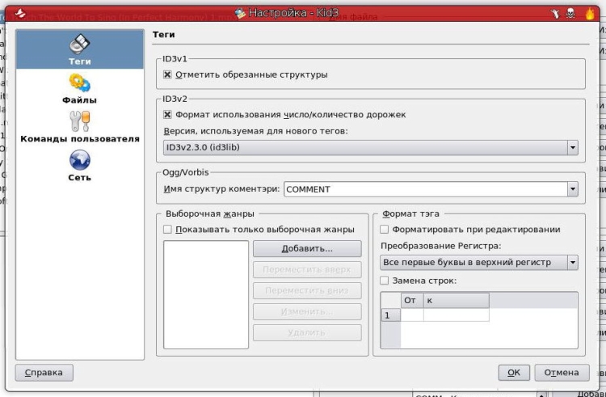Image resolution: width=606 pixels, height=397 pixels.
Task: Select the От column header
Action: [412, 300]
